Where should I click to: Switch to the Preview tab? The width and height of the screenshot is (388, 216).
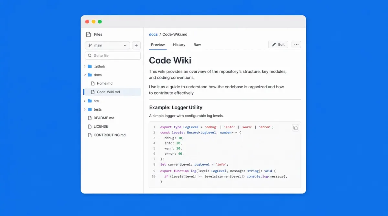click(158, 45)
